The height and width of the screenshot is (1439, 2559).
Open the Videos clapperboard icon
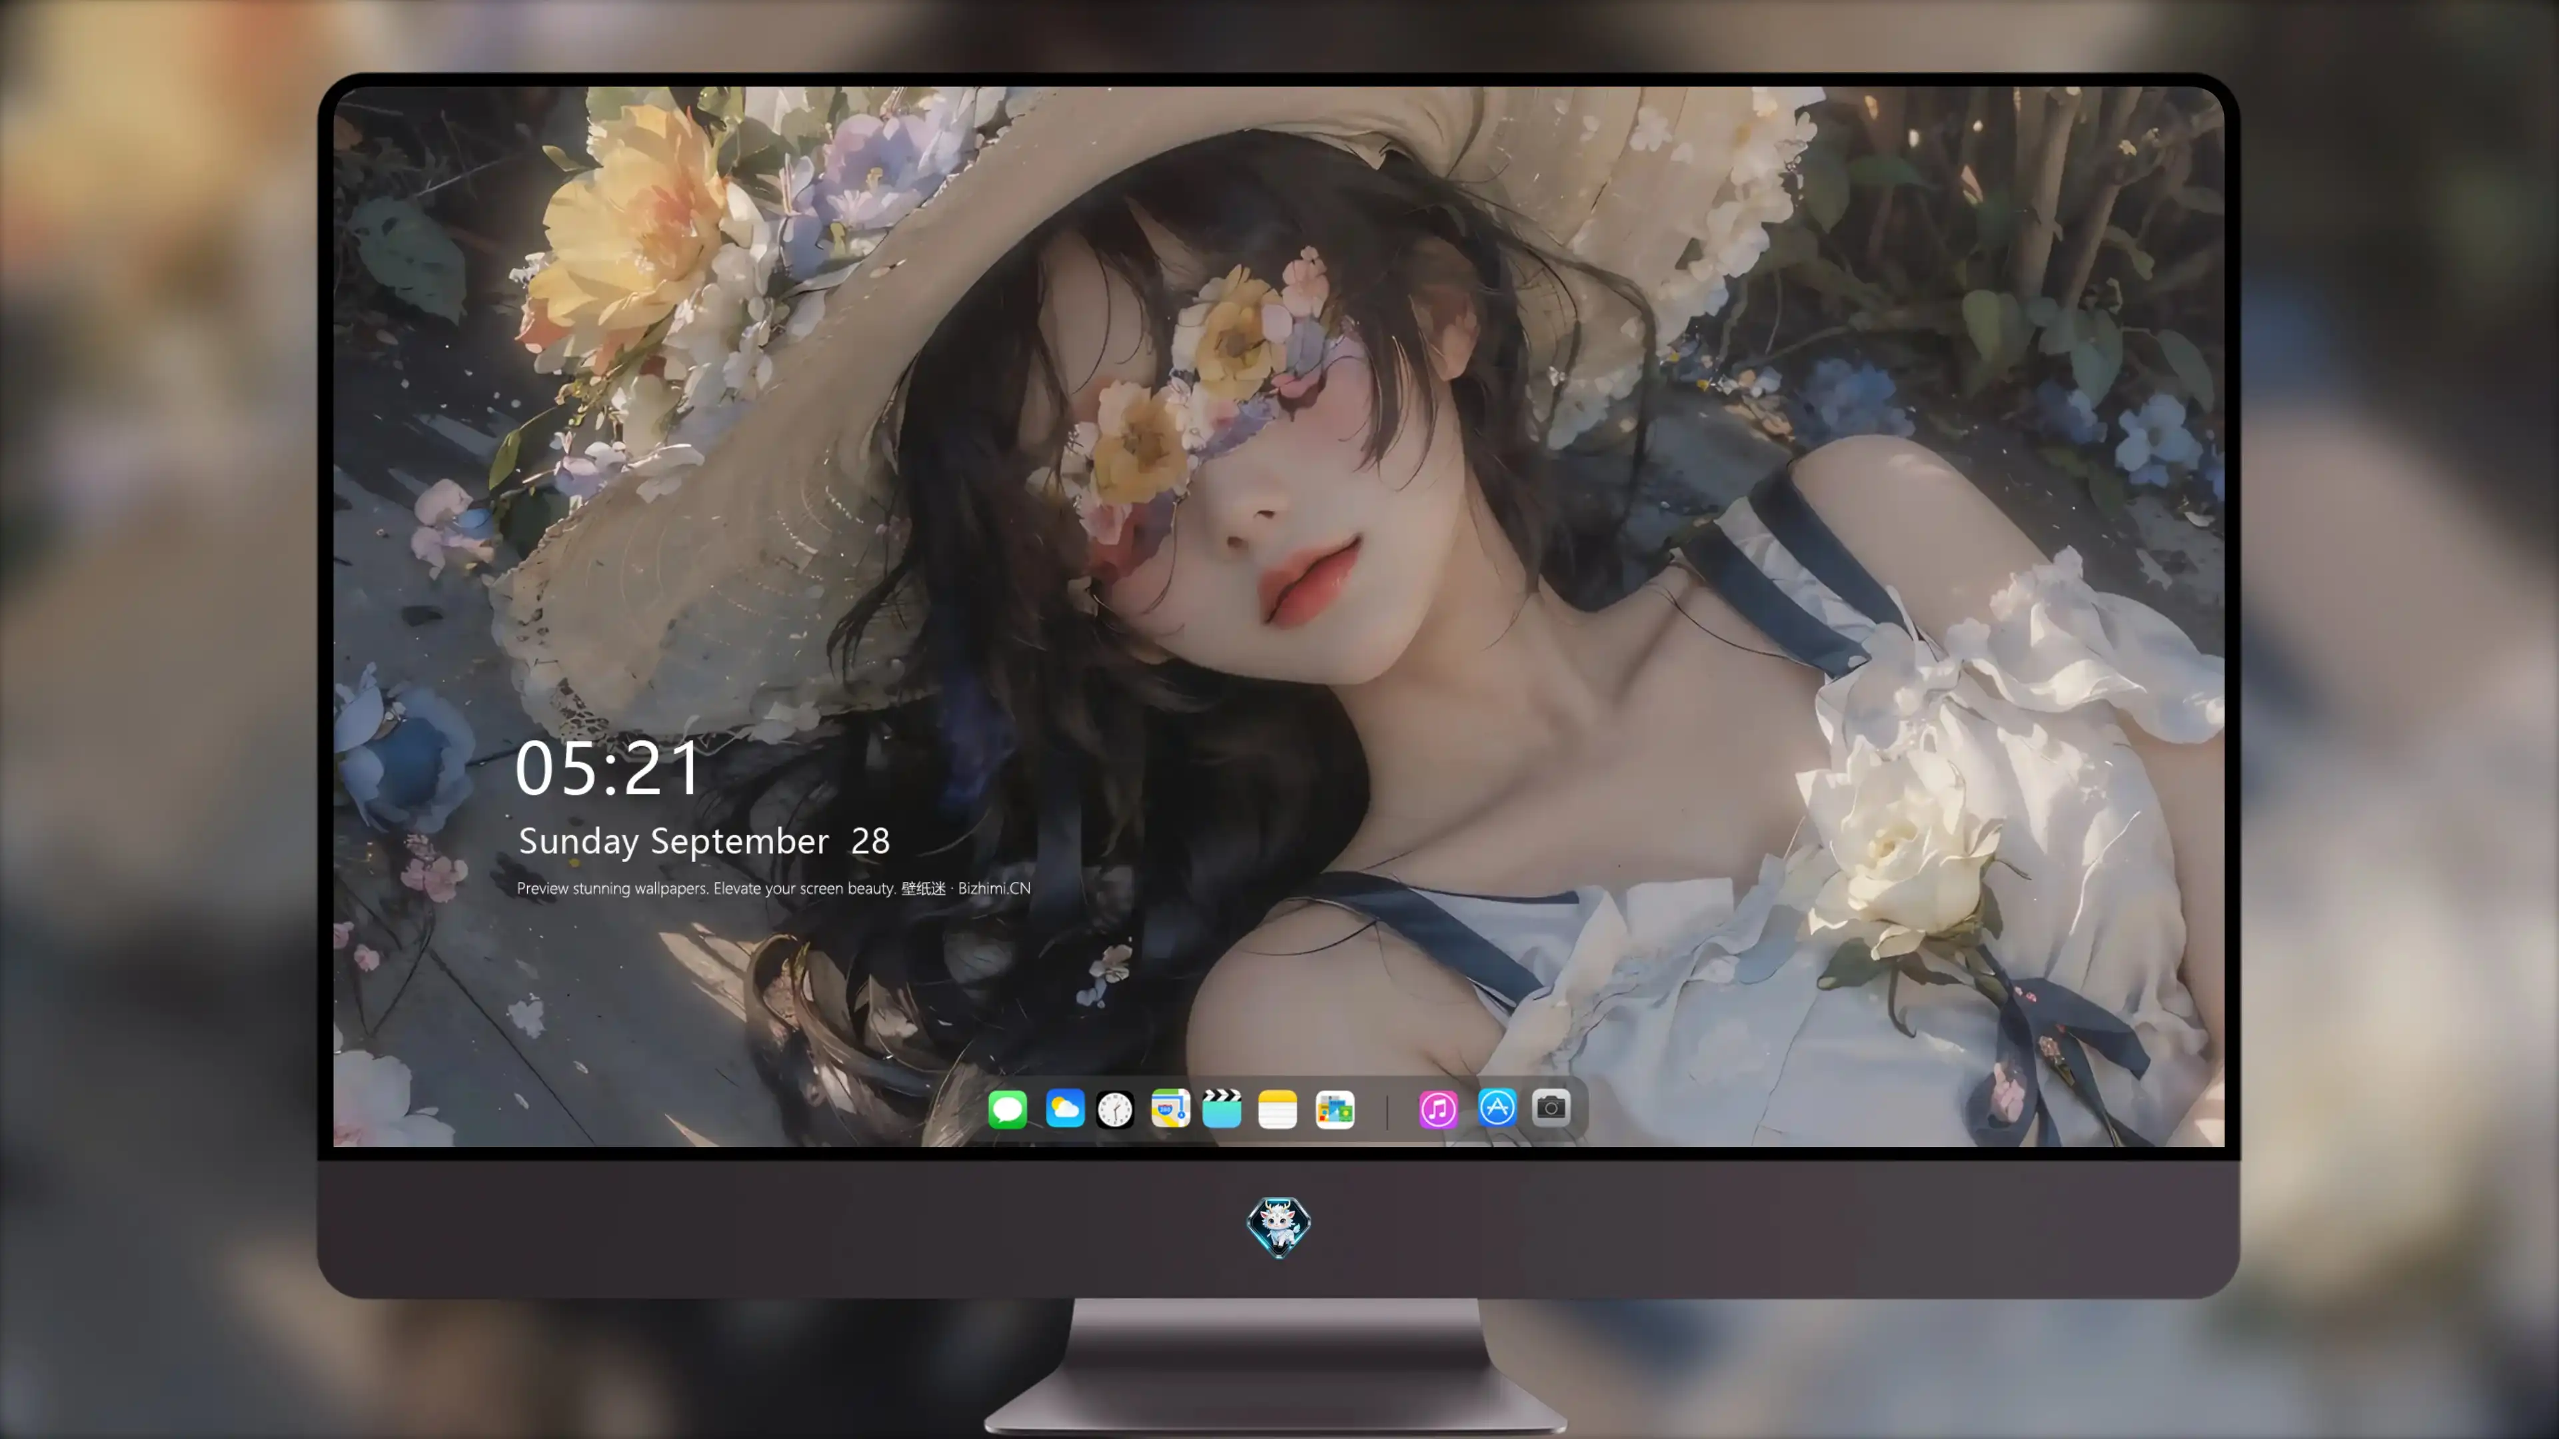(1222, 1109)
